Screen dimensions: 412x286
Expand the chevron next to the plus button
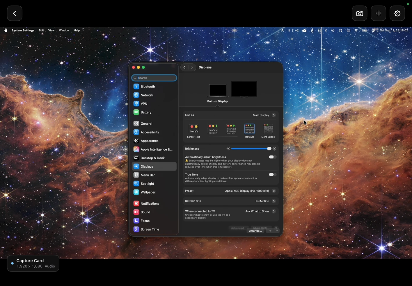(x=277, y=231)
